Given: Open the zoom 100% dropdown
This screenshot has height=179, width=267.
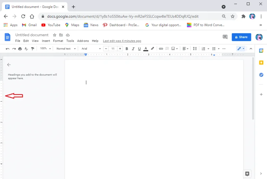Looking at the screenshot, I should coord(45,49).
